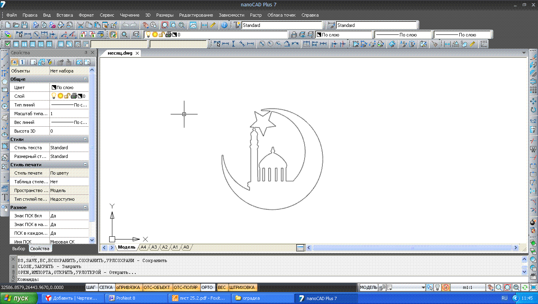The width and height of the screenshot is (538, 304).
Task: Toggle СЕТКА grid display
Action: [x=106, y=287]
